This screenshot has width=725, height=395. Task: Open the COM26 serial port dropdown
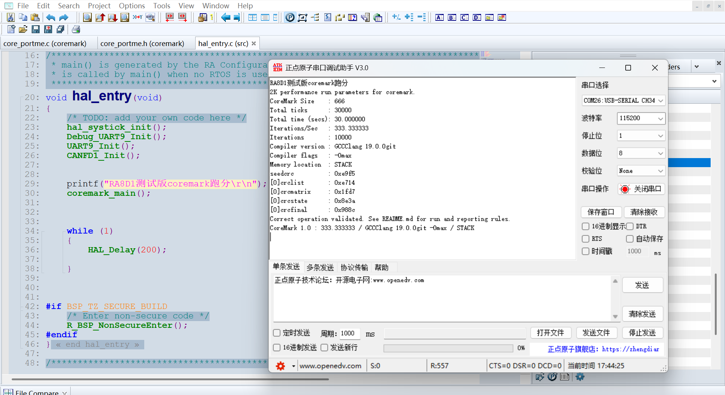click(623, 101)
